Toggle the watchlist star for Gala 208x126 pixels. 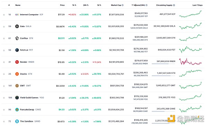pyautogui.click(x=4, y=27)
